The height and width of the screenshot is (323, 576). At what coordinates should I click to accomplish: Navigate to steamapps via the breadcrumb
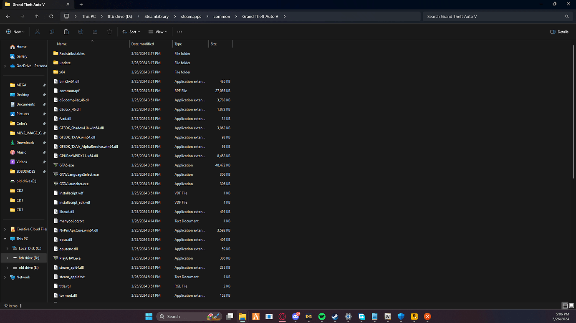[191, 16]
